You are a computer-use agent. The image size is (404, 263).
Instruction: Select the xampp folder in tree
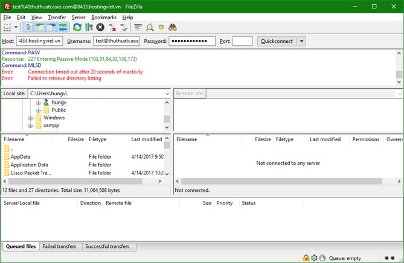(x=51, y=125)
